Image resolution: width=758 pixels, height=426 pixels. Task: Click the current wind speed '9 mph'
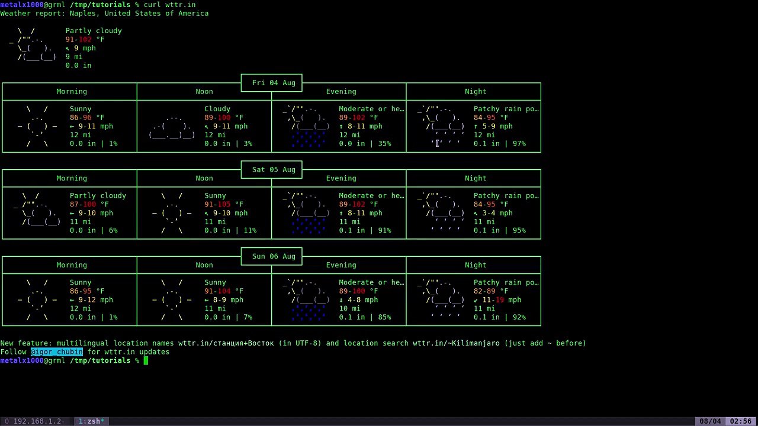(85, 49)
